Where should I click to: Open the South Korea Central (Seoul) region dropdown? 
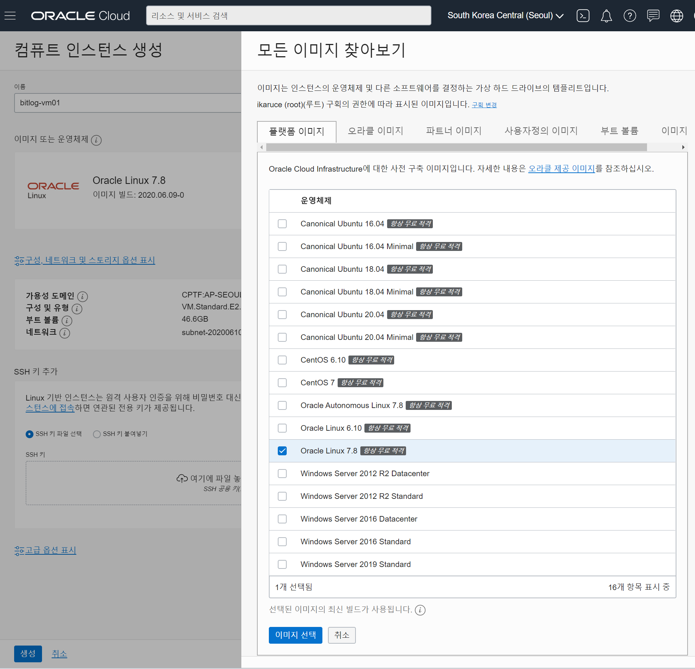pos(505,16)
